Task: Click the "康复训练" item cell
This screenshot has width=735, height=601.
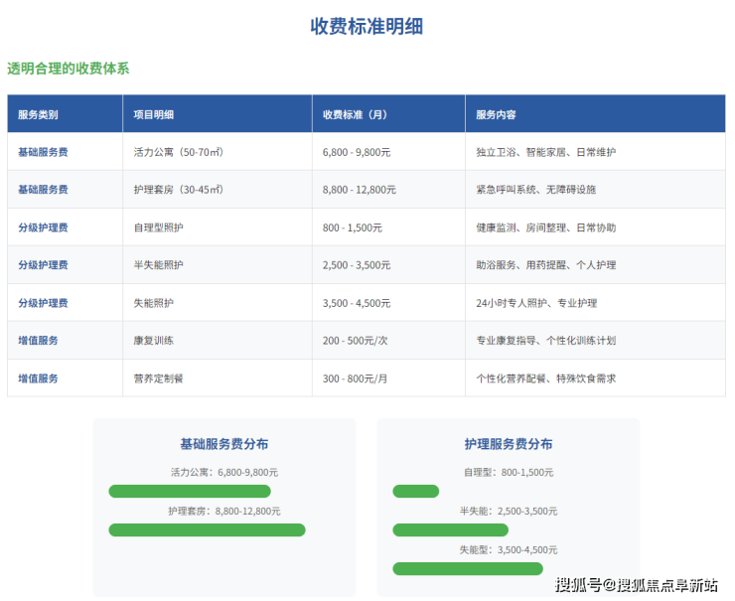Action: pos(153,341)
